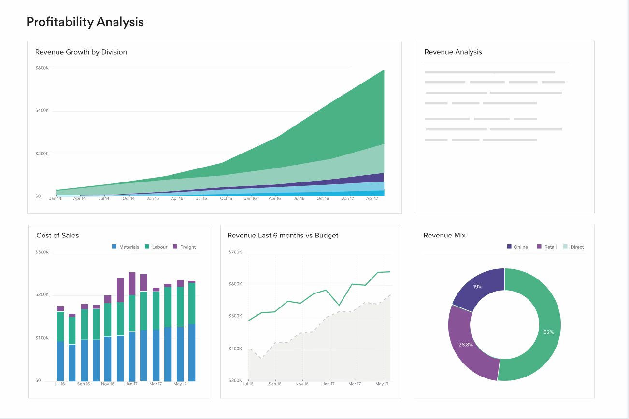Click the Revenue Mix chart title
Viewport: 629px width, 419px height.
444,236
